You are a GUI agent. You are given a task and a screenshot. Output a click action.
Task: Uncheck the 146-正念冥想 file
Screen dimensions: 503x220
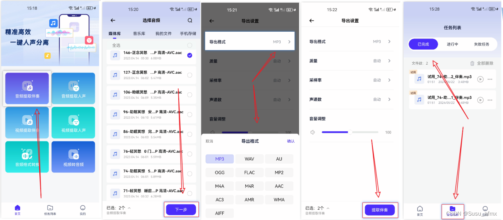pyautogui.click(x=190, y=55)
